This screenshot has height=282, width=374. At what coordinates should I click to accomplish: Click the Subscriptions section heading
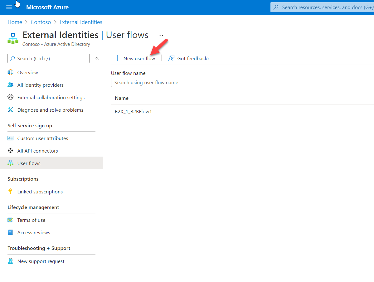(23, 179)
